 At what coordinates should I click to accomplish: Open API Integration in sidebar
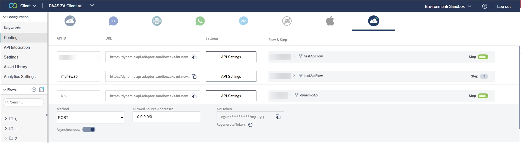pyautogui.click(x=17, y=47)
